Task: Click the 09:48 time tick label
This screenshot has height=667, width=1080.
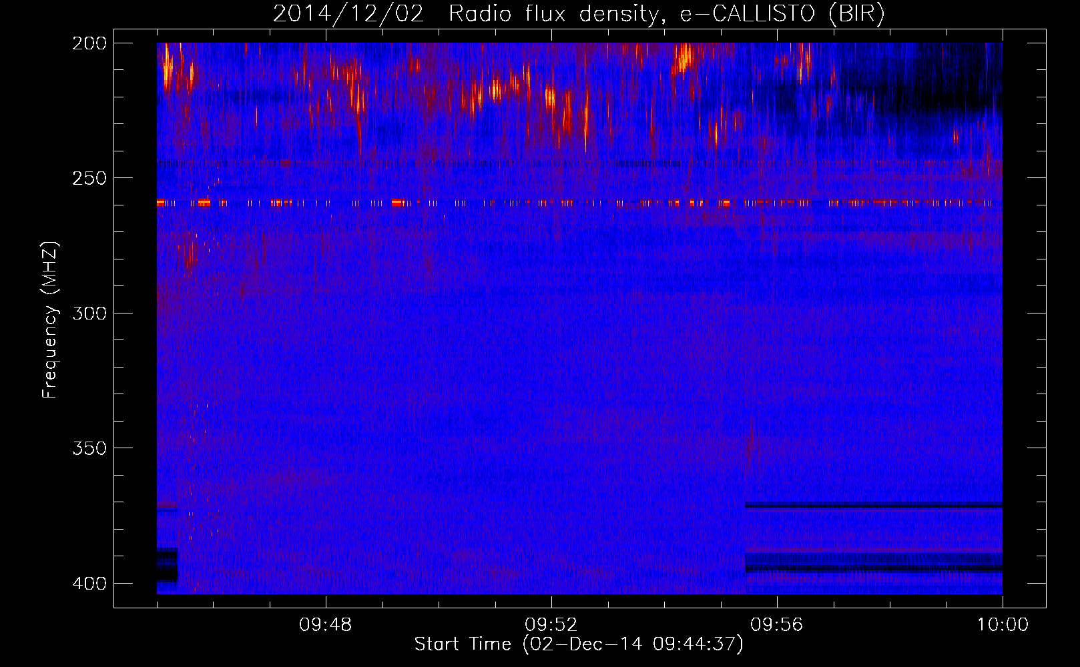Action: pyautogui.click(x=326, y=625)
